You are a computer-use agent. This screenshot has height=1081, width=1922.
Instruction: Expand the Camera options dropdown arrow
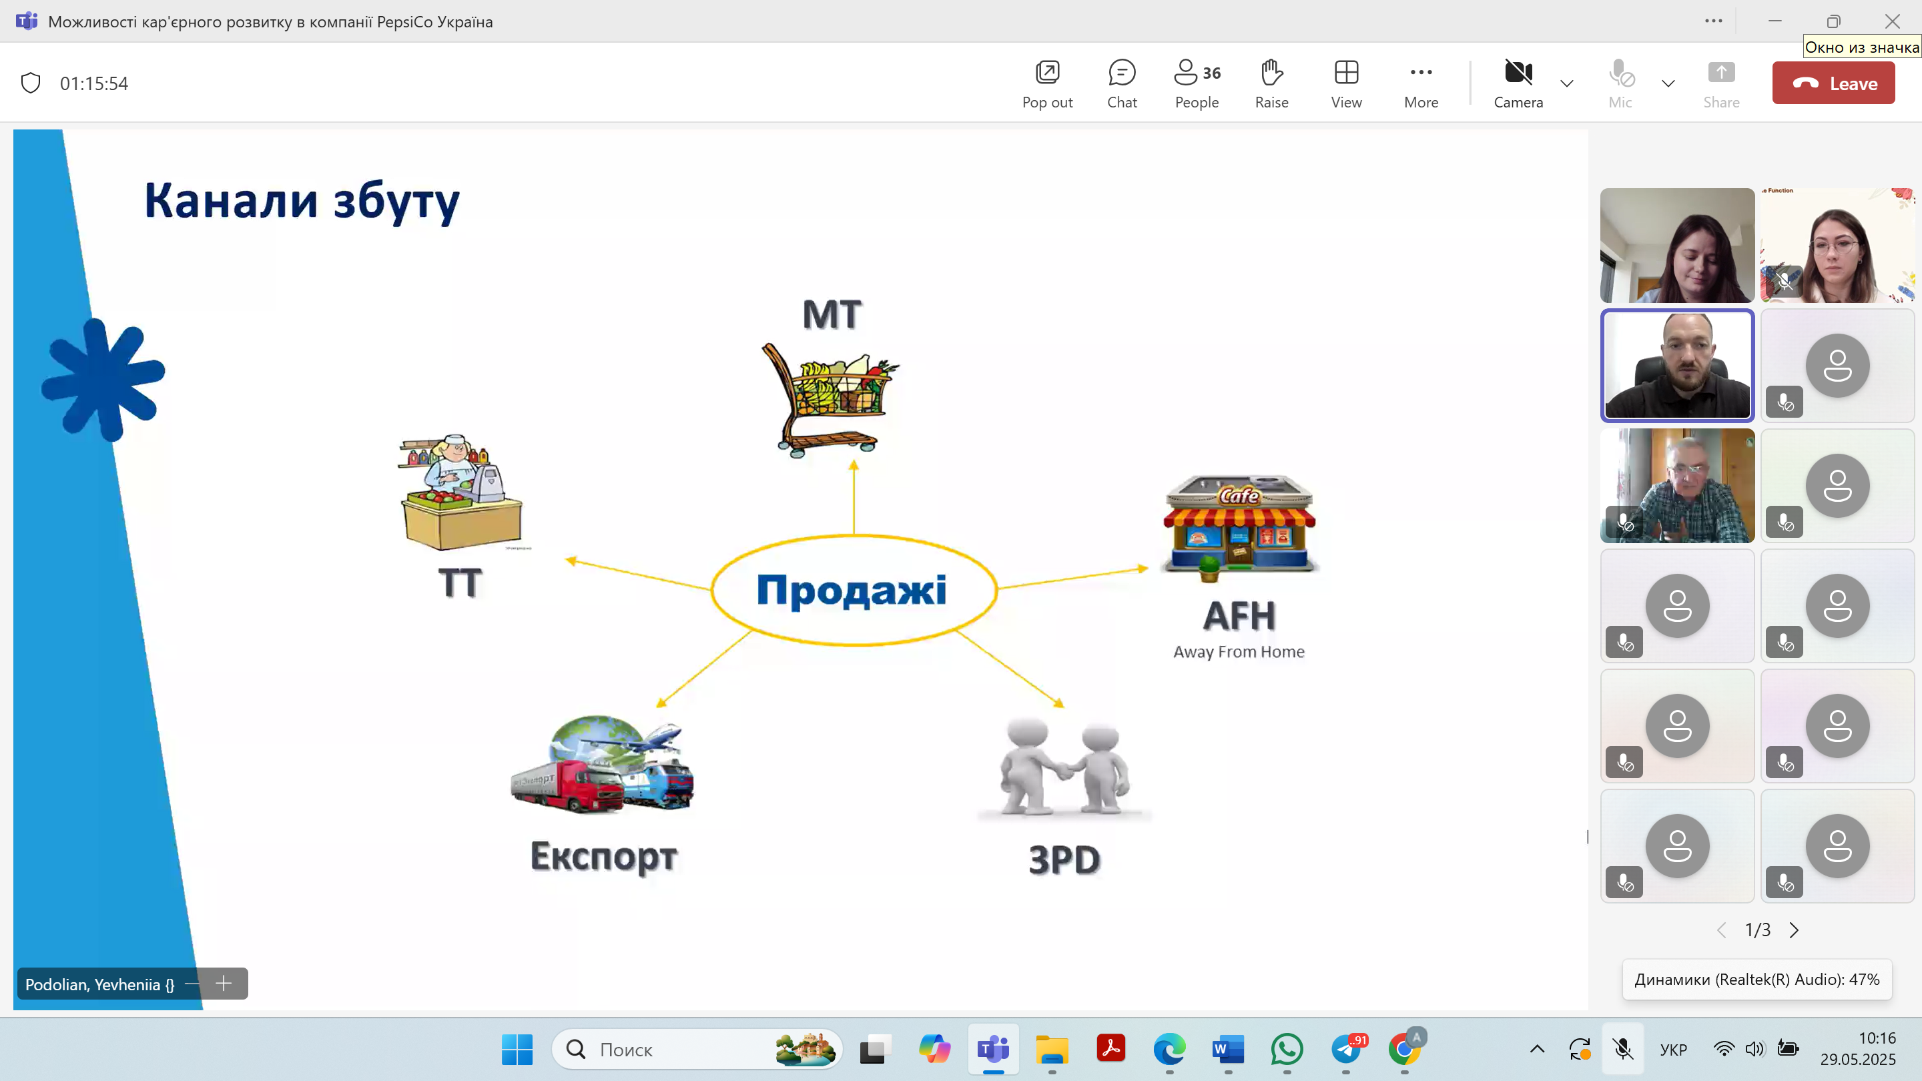point(1567,83)
